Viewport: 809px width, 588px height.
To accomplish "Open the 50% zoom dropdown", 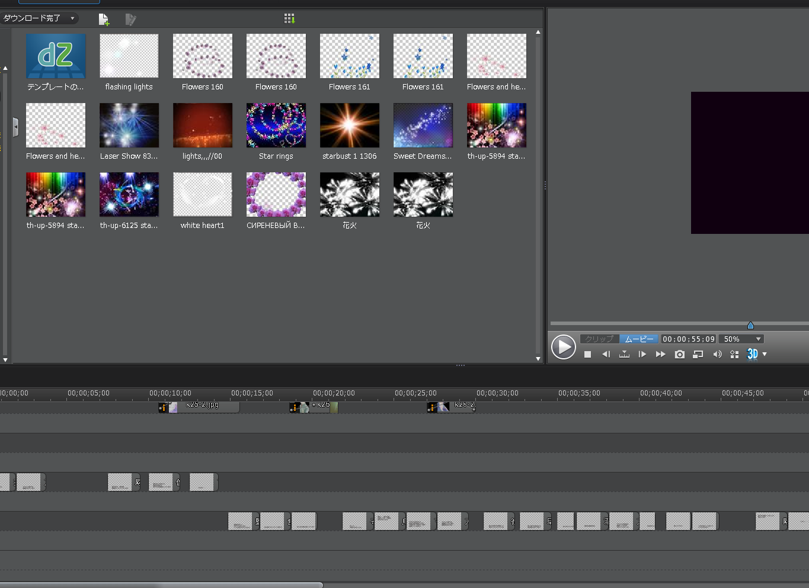I will pos(741,339).
